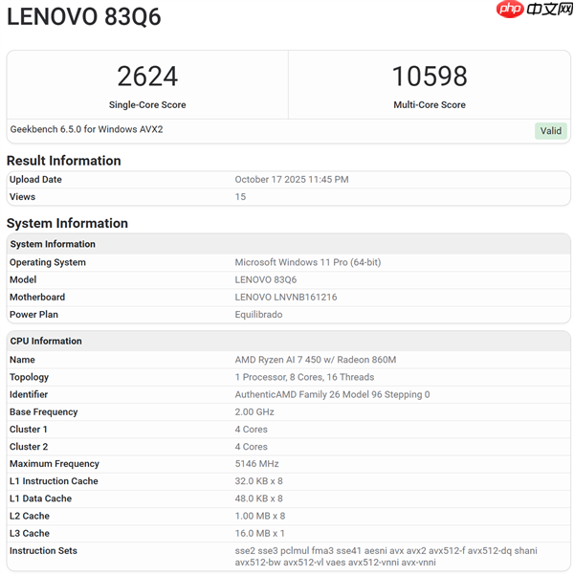Viewport: 574px width, 576px height.
Task: Click the Motherboard row label
Action: (37, 298)
